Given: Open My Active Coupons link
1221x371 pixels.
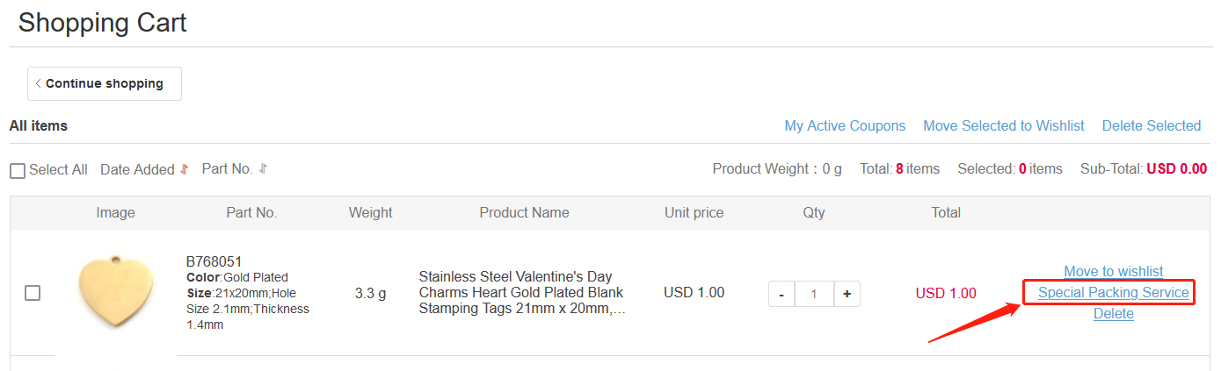Looking at the screenshot, I should point(845,126).
